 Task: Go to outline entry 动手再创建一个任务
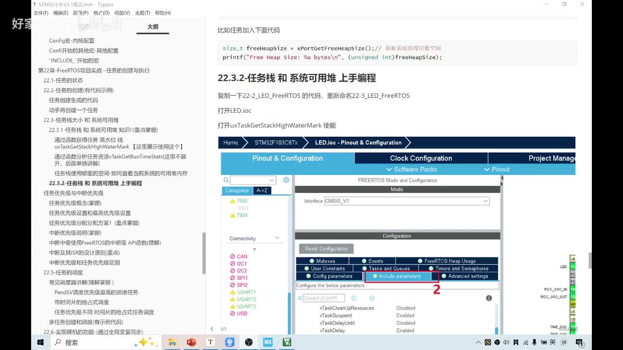click(73, 110)
